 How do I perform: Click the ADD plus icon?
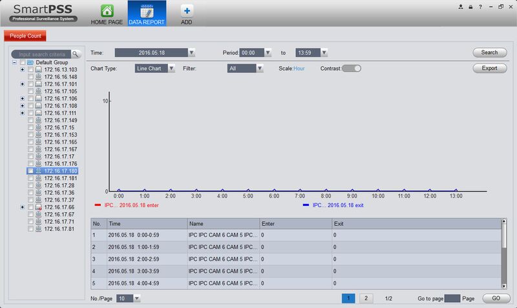pyautogui.click(x=187, y=11)
